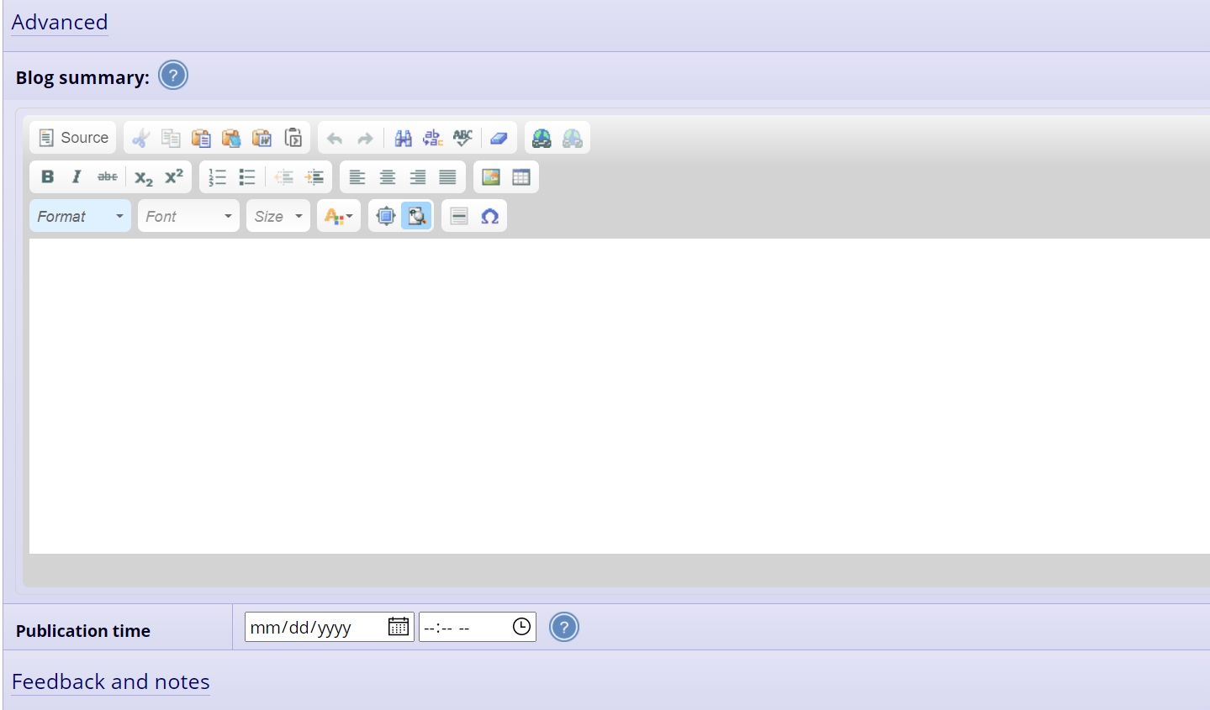Open the text color picker
Image resolution: width=1210 pixels, height=710 pixels.
[338, 217]
